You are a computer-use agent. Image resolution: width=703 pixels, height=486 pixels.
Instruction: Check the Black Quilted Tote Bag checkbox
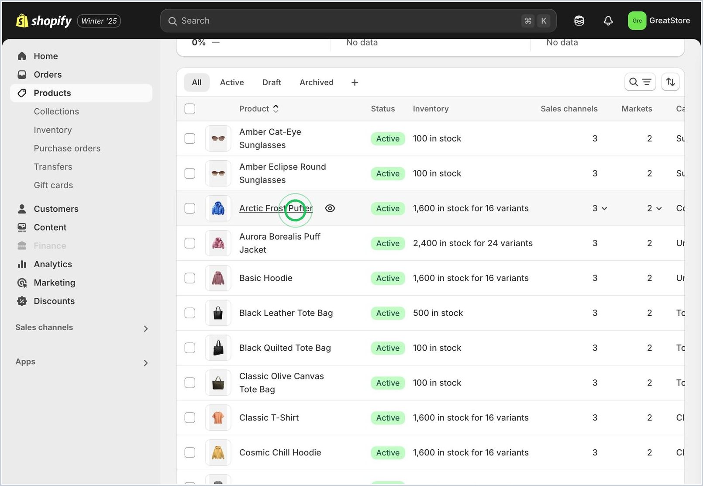pos(190,348)
